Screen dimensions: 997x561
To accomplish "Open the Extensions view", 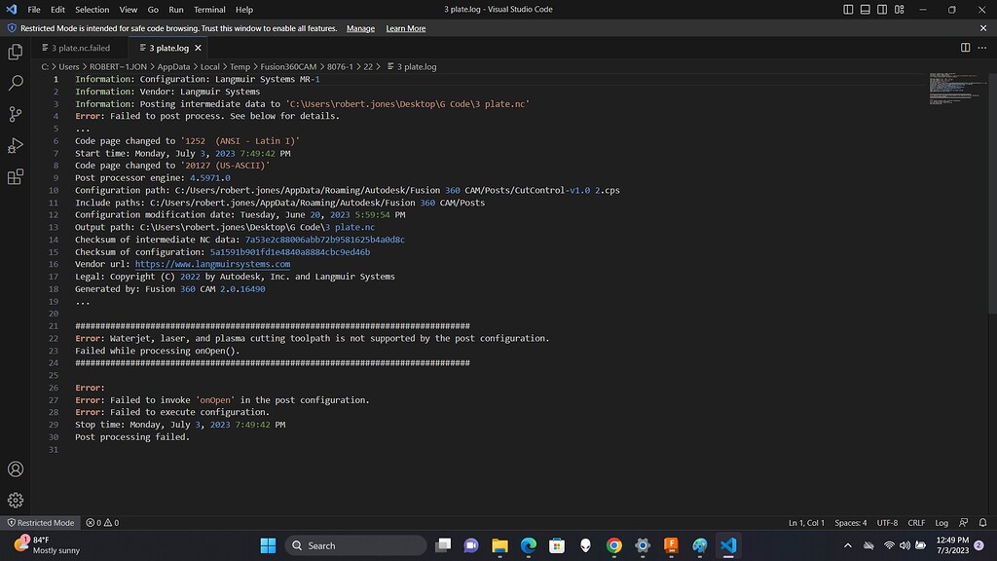I will coord(16,177).
